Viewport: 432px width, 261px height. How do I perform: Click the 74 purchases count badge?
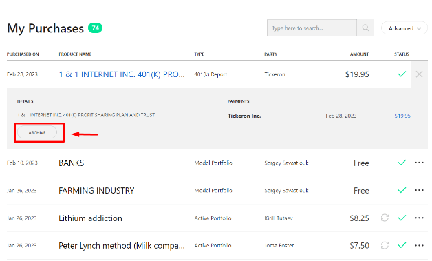tap(96, 28)
